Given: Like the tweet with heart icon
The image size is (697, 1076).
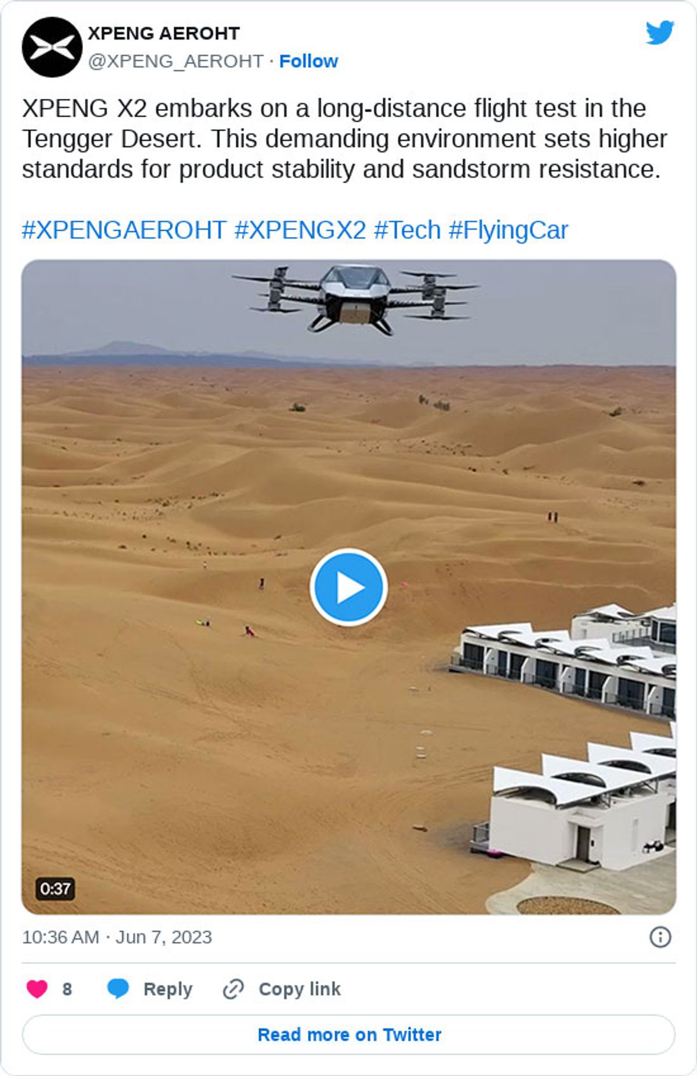Looking at the screenshot, I should [x=37, y=988].
